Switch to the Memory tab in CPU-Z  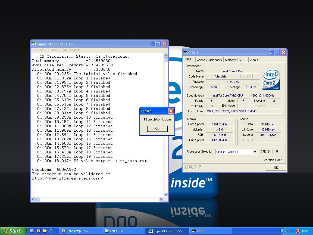(x=230, y=60)
